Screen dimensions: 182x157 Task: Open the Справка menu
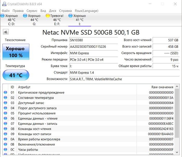tap(66, 11)
